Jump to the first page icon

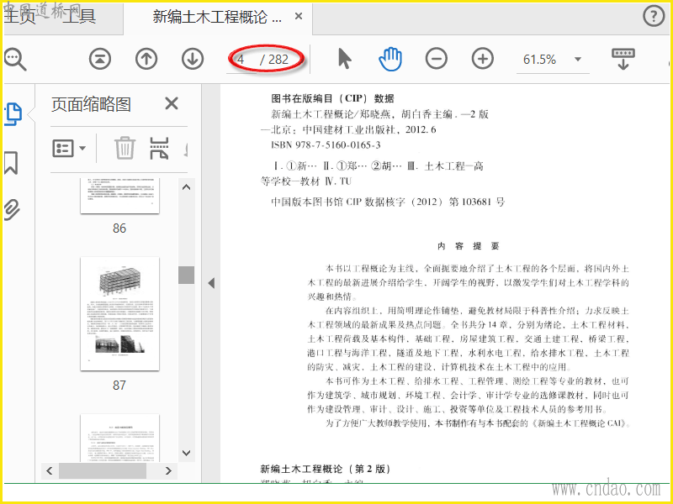[x=100, y=59]
